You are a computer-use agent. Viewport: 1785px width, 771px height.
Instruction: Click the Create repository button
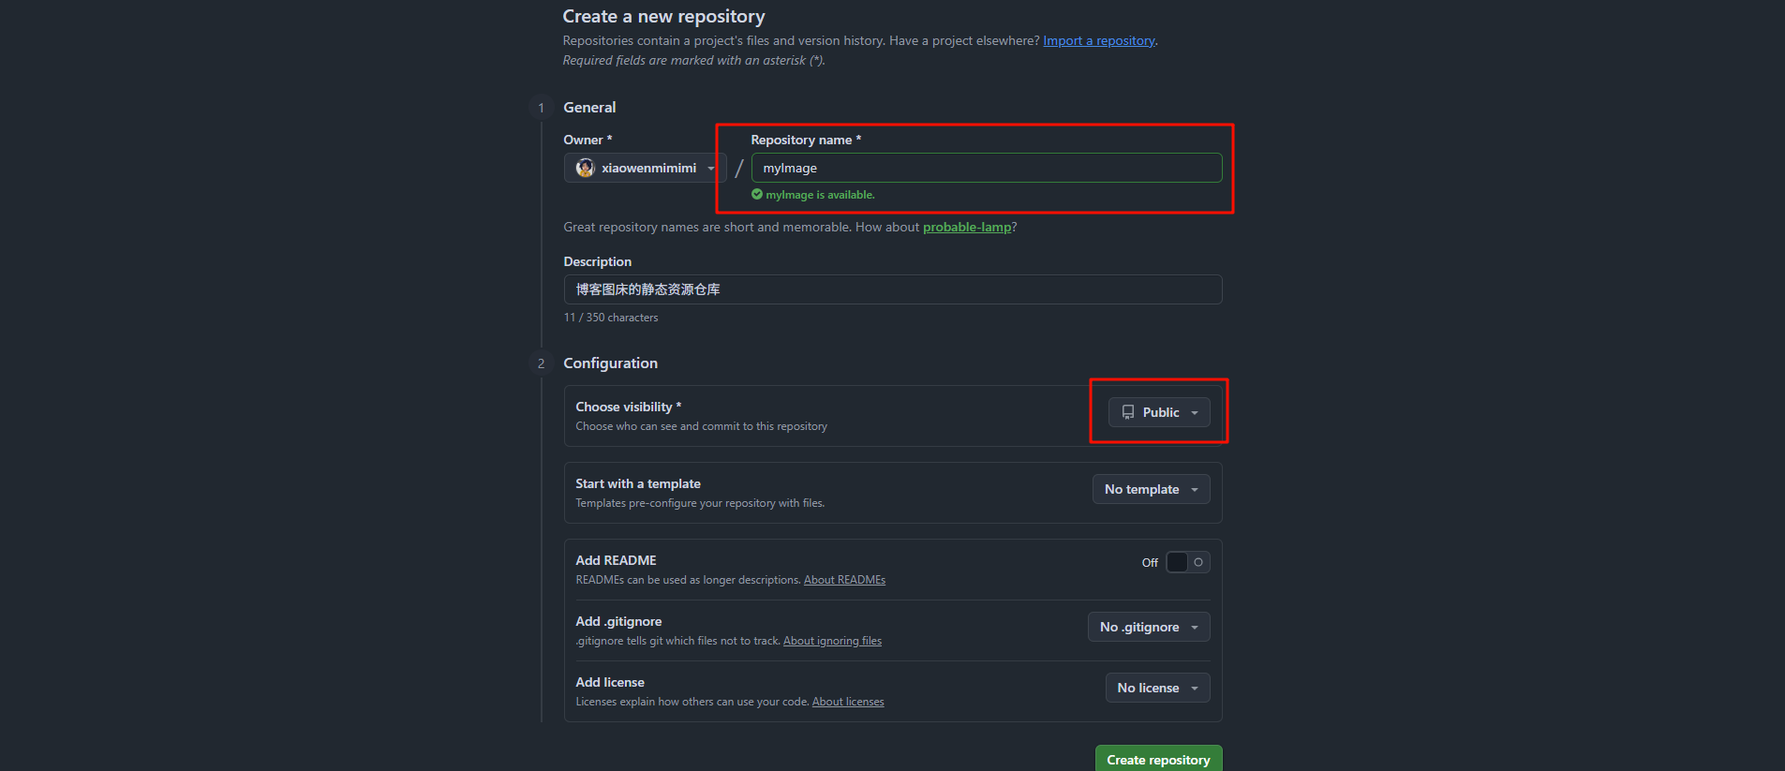(x=1158, y=759)
